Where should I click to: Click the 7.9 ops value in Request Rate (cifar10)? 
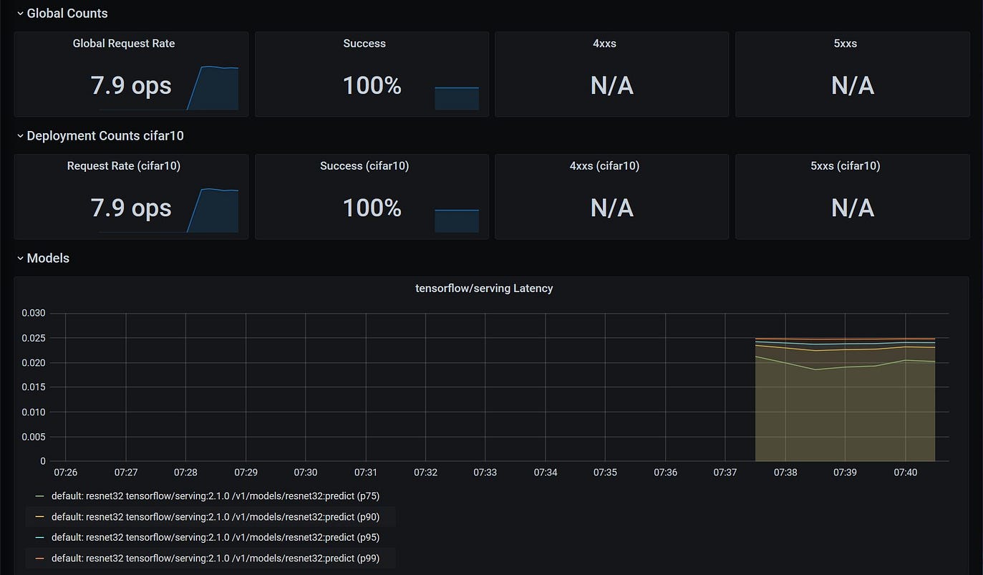131,208
